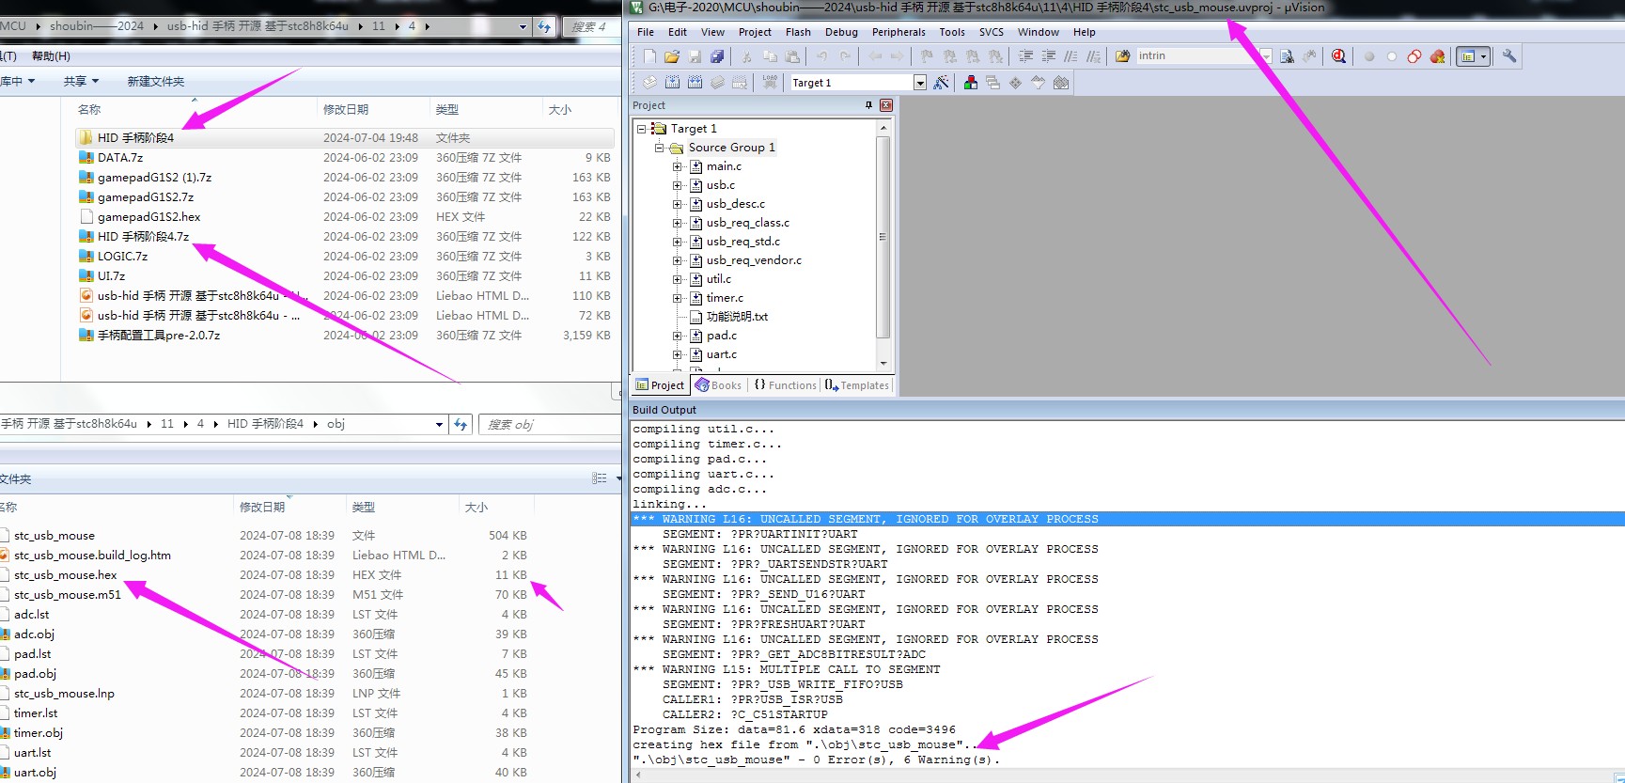Screen dimensions: 1625x783
Task: Select the highlighted WARNING L16 build output line
Action: coord(1128,519)
